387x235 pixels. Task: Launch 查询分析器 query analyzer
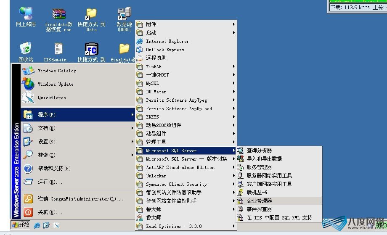click(x=279, y=150)
